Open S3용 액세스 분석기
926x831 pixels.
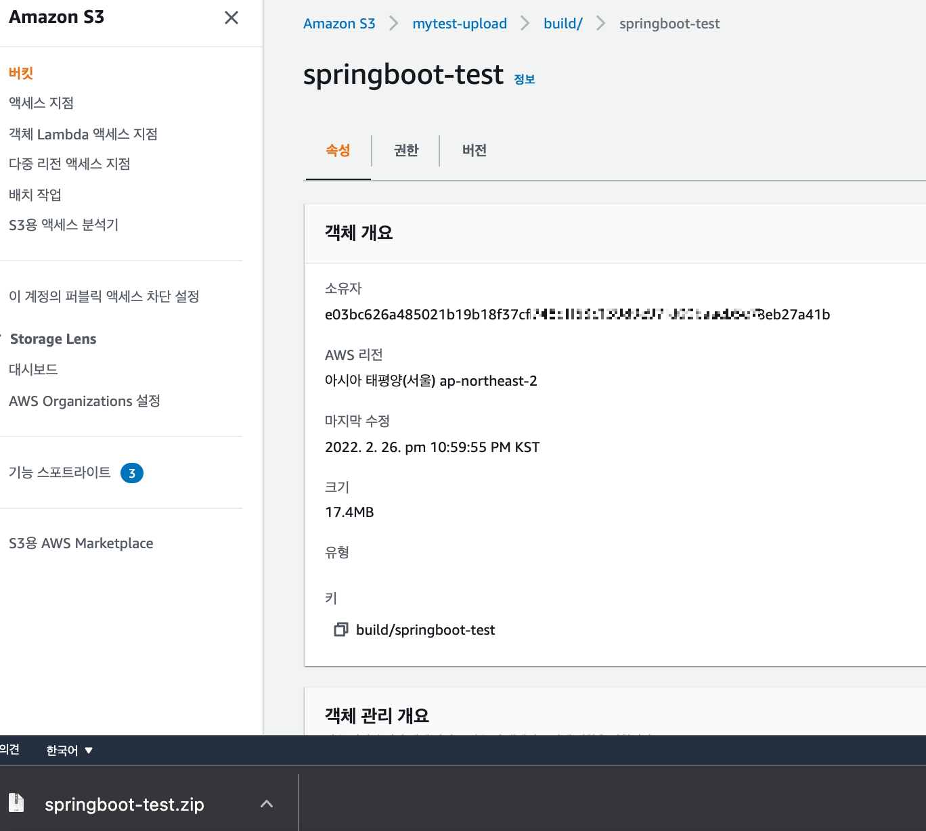pyautogui.click(x=64, y=225)
